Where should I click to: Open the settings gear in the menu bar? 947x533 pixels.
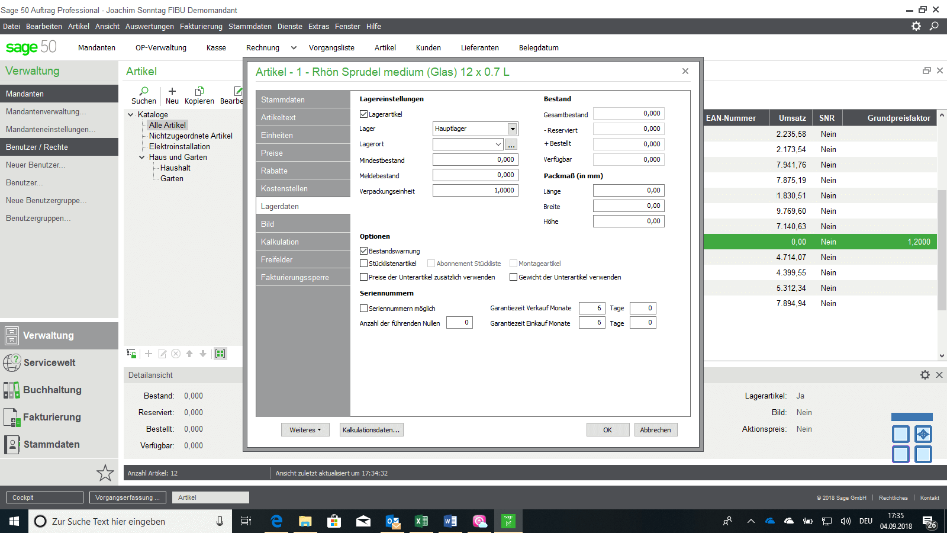916,26
